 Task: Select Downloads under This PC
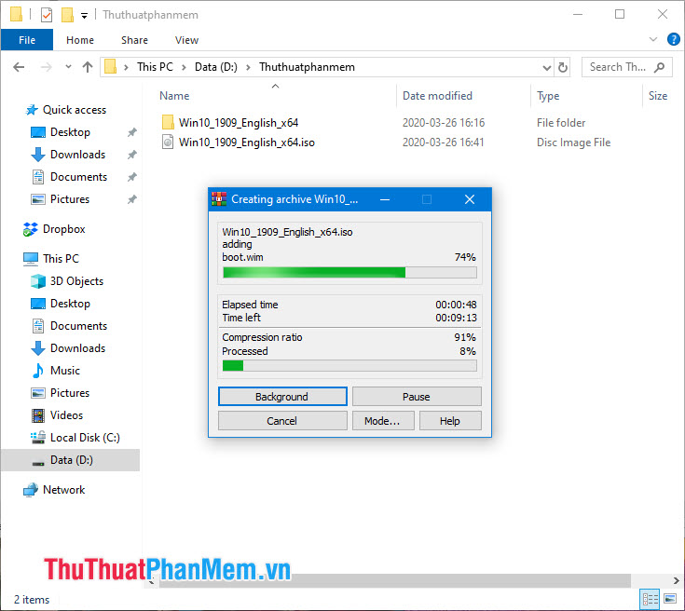point(77,348)
